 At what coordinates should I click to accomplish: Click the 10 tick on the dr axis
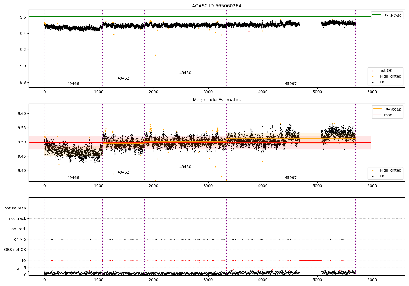pyautogui.click(x=24, y=261)
